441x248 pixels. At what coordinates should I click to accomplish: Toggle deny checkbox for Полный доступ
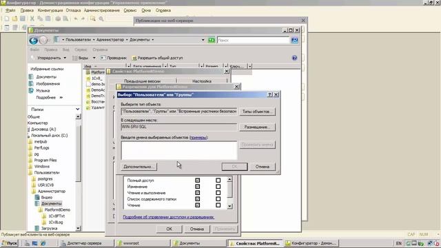(x=218, y=180)
